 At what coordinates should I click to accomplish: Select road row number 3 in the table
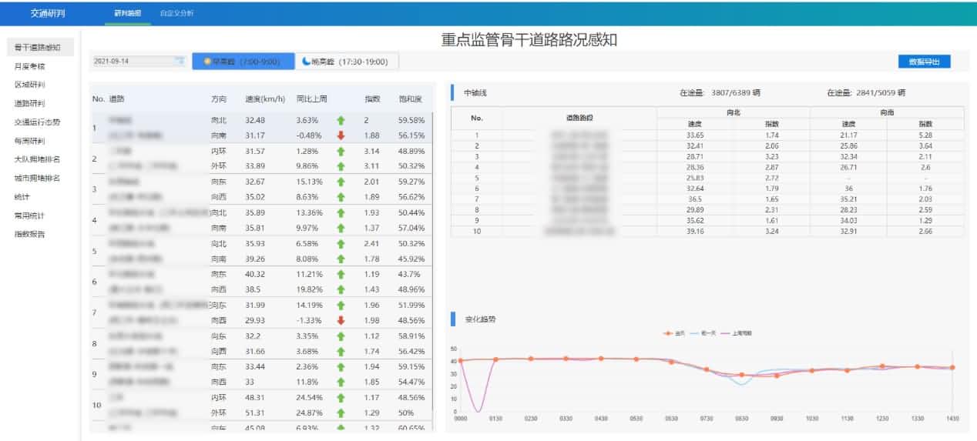tap(94, 189)
